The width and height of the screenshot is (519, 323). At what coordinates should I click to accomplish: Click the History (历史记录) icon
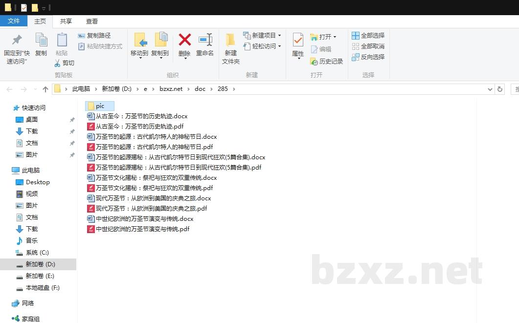[314, 62]
